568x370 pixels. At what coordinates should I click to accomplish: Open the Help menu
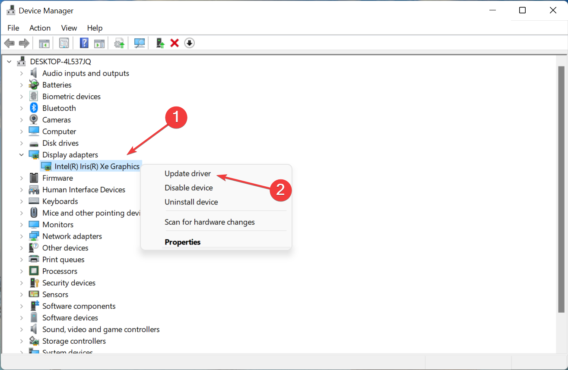tap(95, 28)
